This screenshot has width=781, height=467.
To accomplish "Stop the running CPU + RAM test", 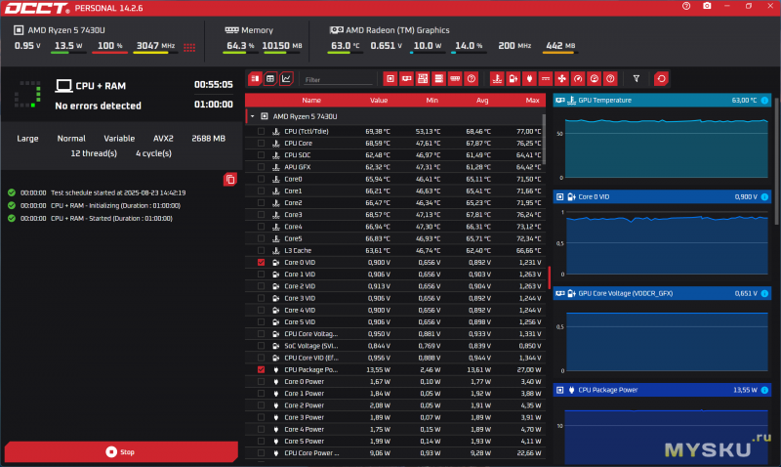I will (x=121, y=451).
